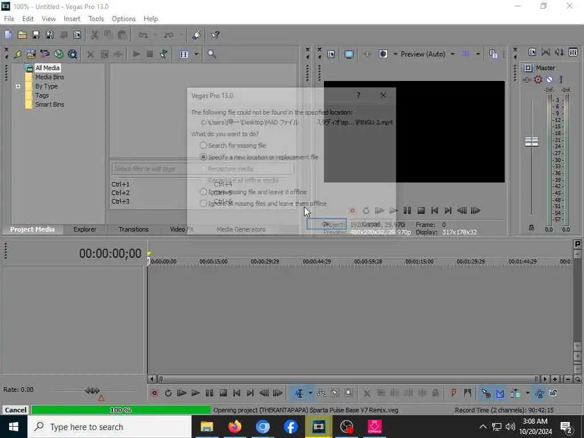The height and width of the screenshot is (438, 584).
Task: Click the Project Video Properties icon in preview
Action: pyautogui.click(x=331, y=54)
